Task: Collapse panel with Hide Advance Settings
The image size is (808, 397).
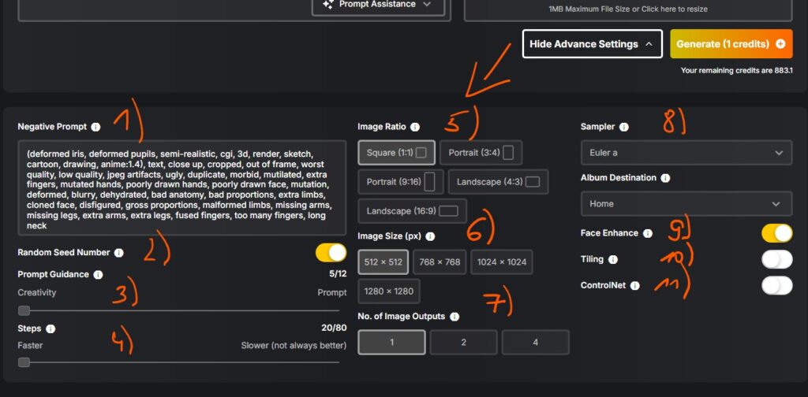Action: 592,44
